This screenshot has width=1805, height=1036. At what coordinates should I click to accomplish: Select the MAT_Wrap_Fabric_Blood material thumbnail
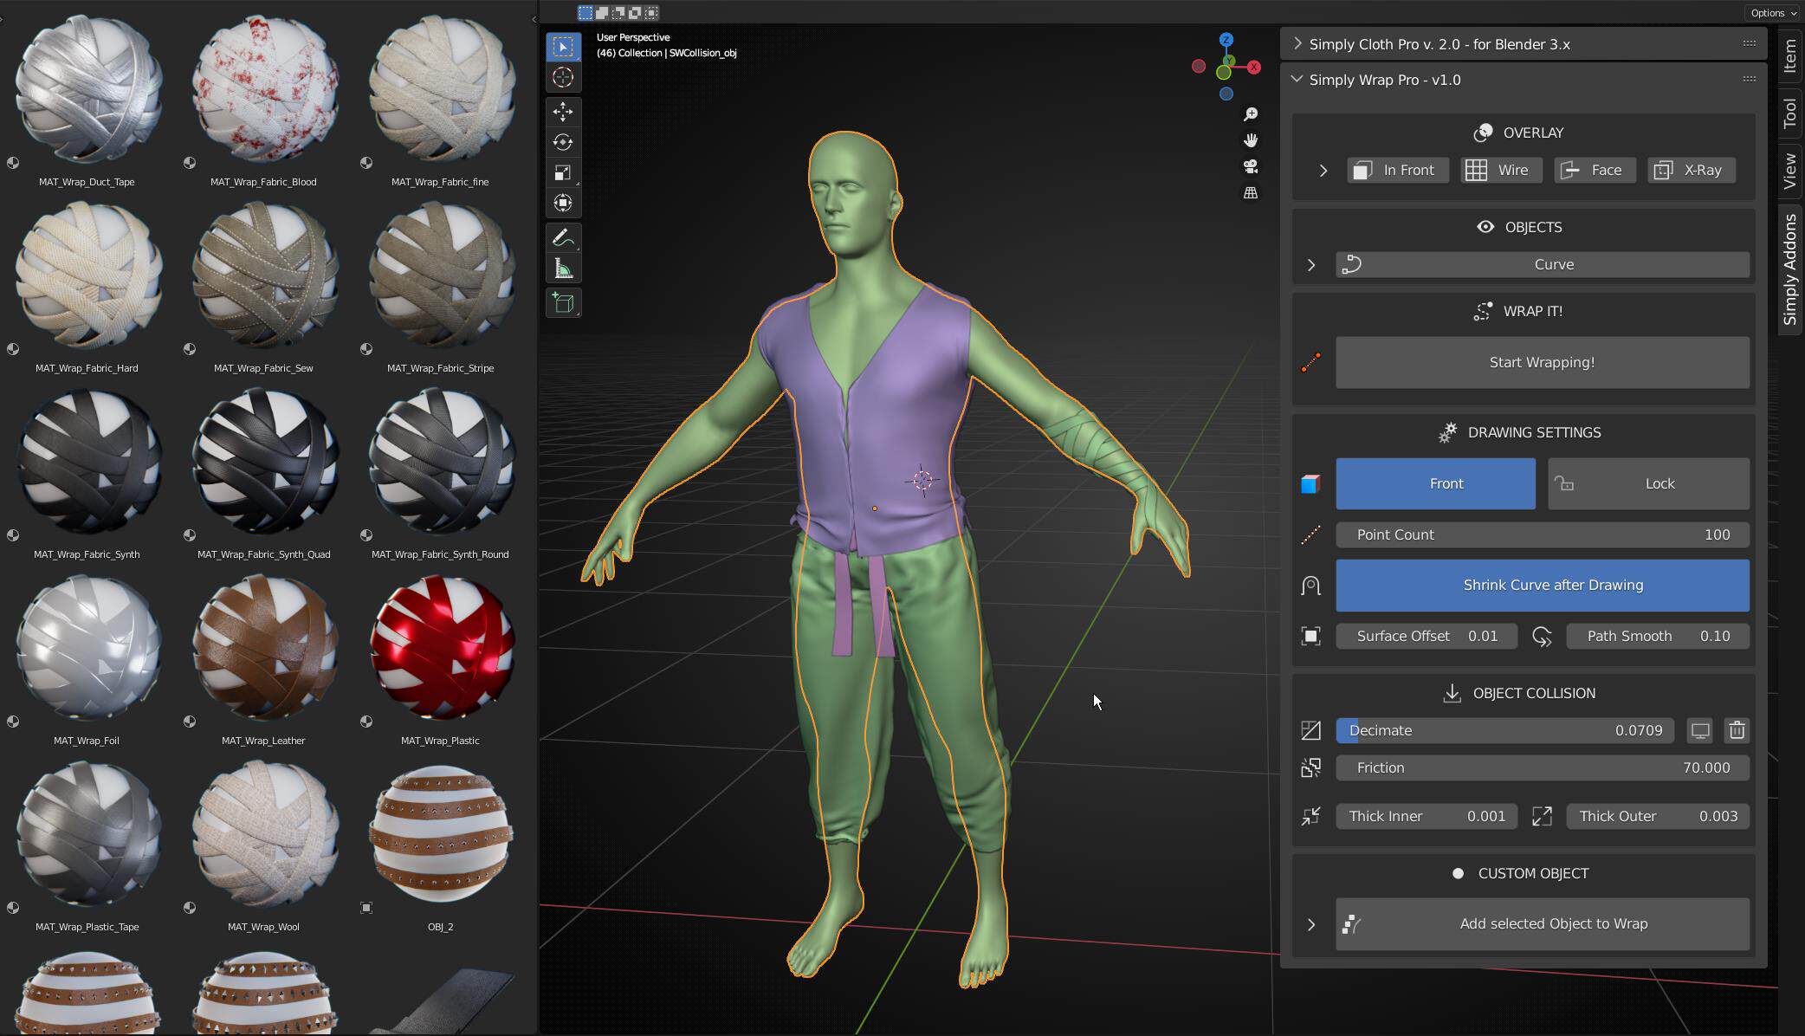click(265, 89)
